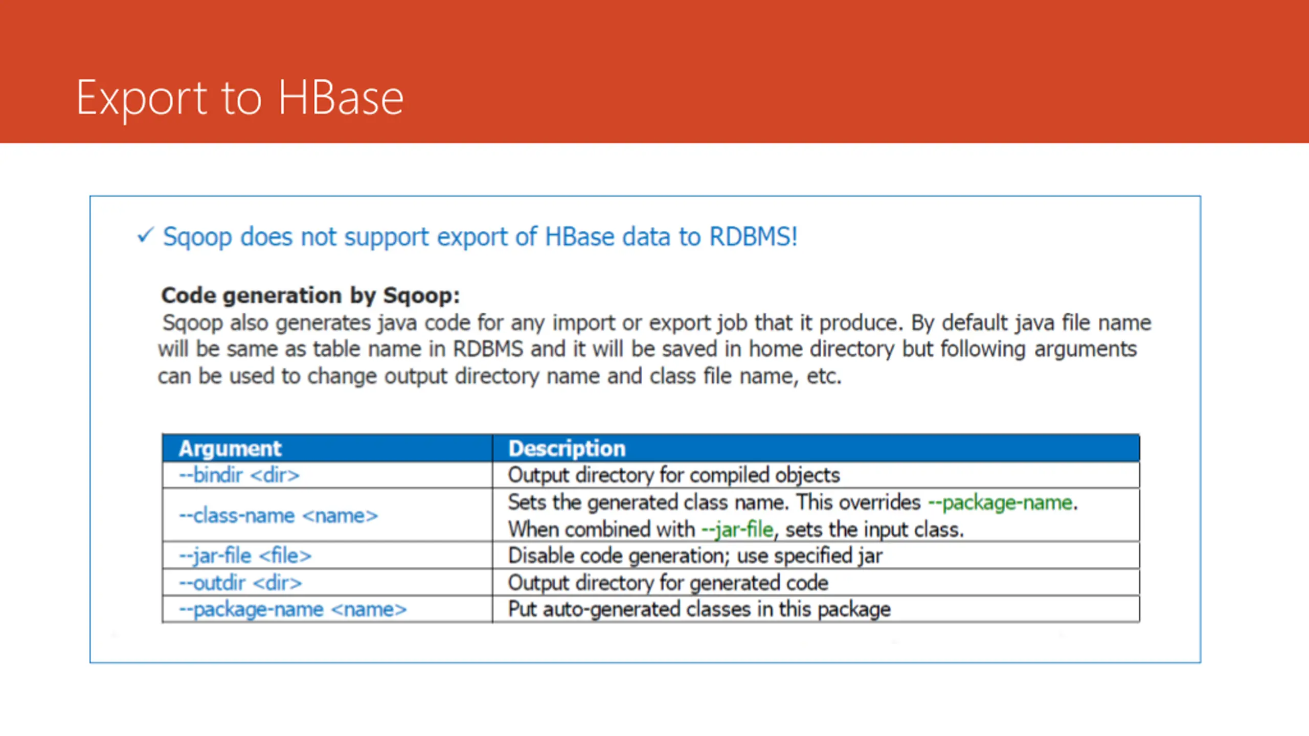Click the checkmark bullet before the Sqoop line
Viewport: 1309px width, 736px height.
point(145,236)
